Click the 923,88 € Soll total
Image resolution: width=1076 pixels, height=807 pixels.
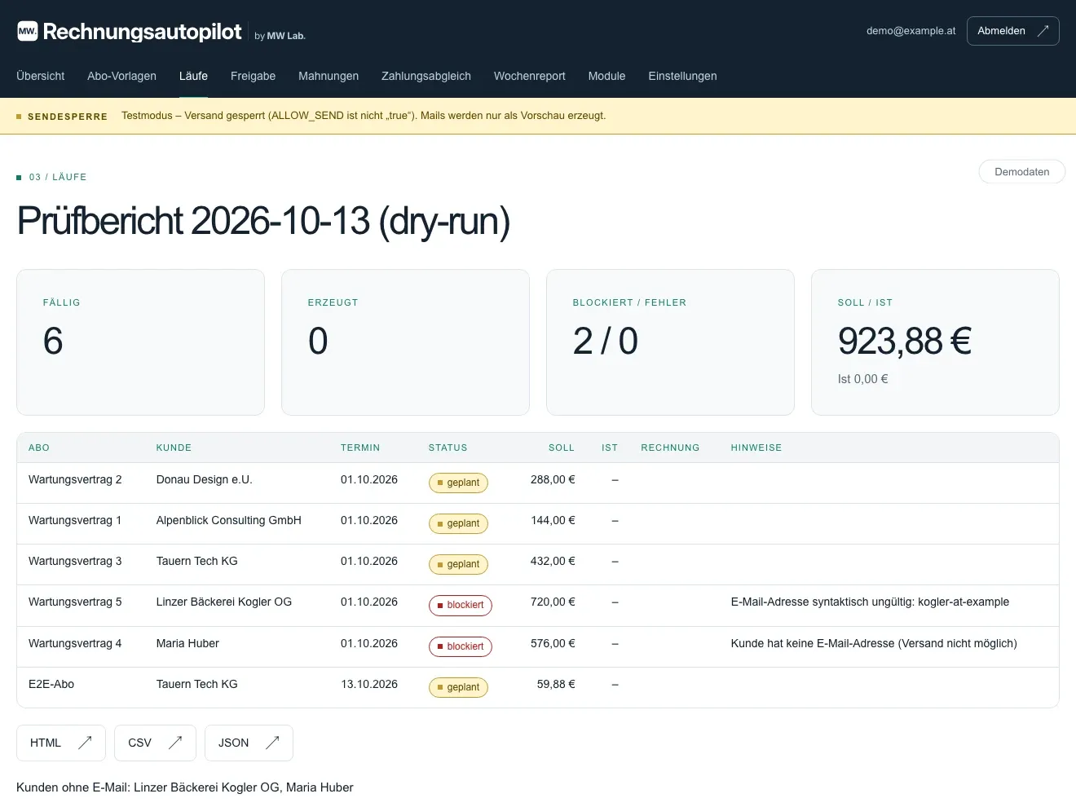tap(905, 341)
